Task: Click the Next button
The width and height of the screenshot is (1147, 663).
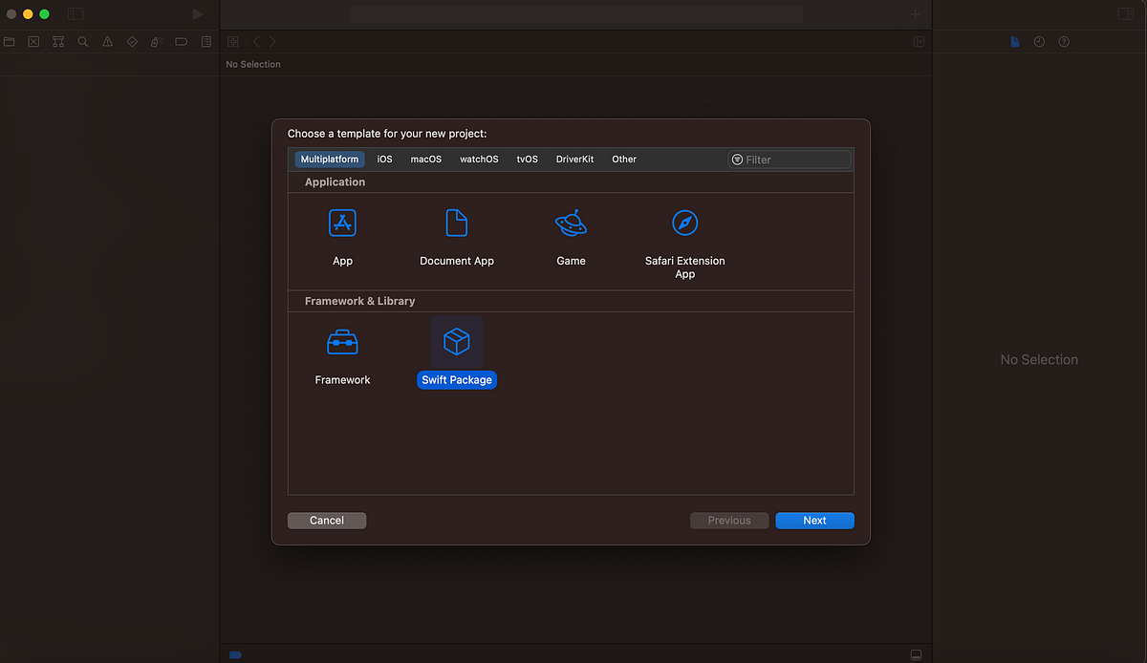Action: coord(814,520)
